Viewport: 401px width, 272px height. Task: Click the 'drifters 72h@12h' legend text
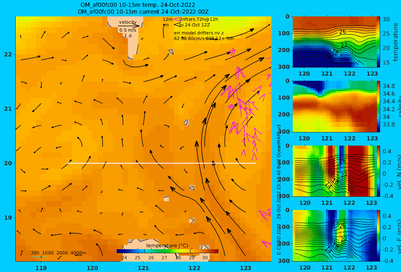[x=199, y=19]
